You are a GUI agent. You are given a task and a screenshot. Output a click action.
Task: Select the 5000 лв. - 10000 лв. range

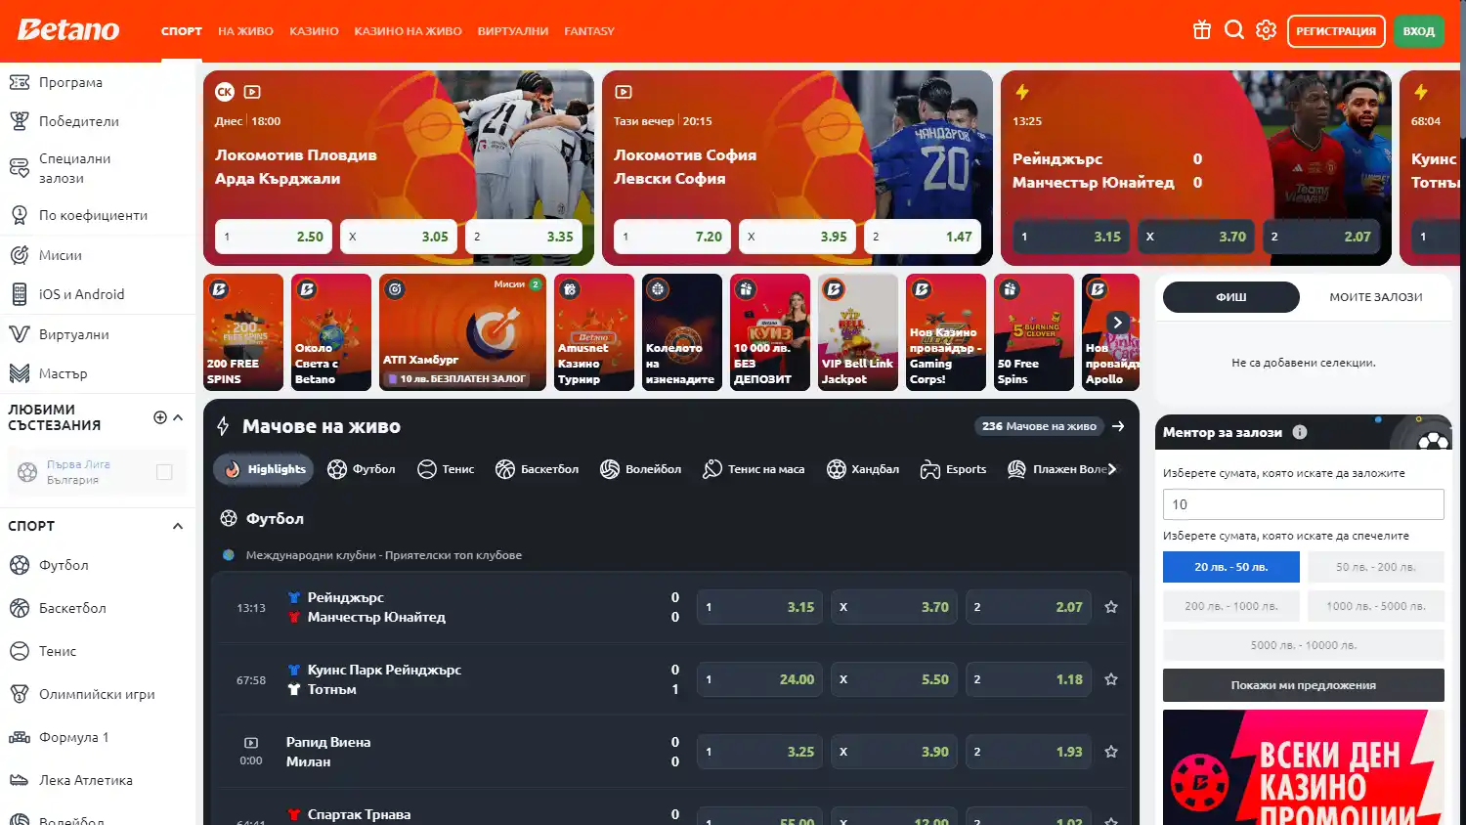[x=1304, y=645]
